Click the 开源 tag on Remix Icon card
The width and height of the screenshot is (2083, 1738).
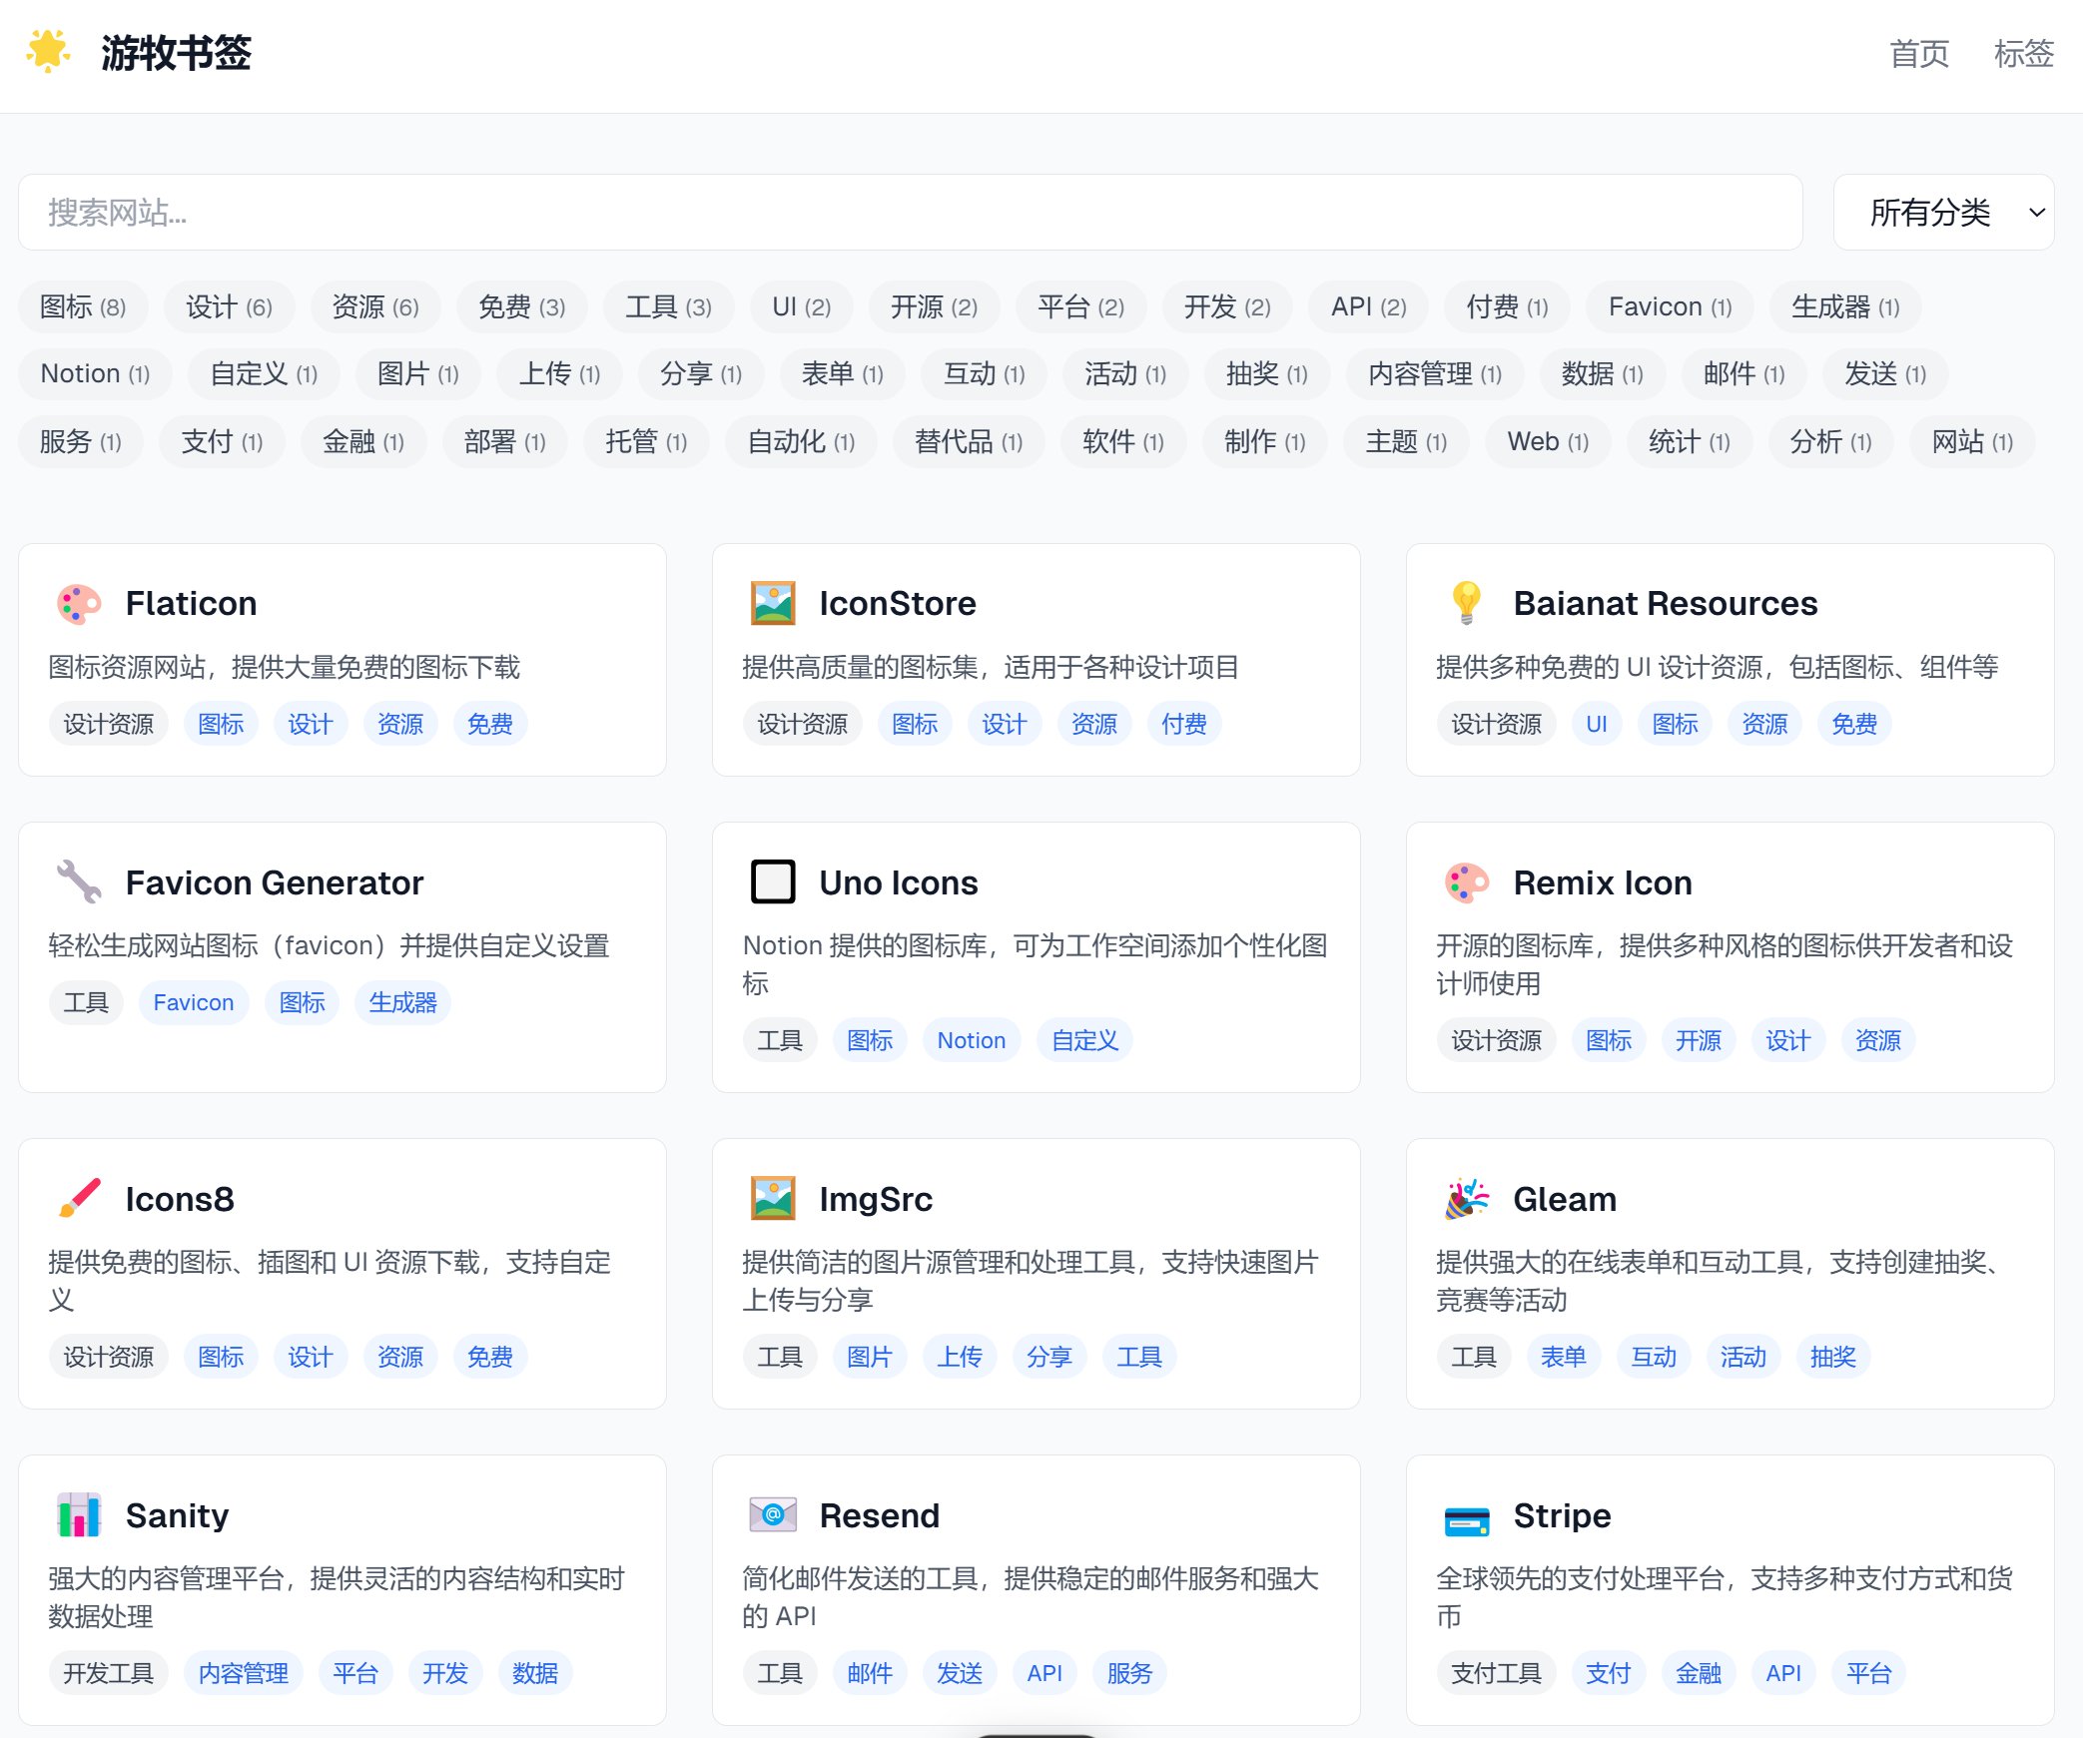(x=1699, y=1040)
